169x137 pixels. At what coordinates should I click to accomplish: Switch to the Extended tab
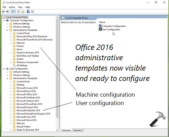(x=66, y=130)
